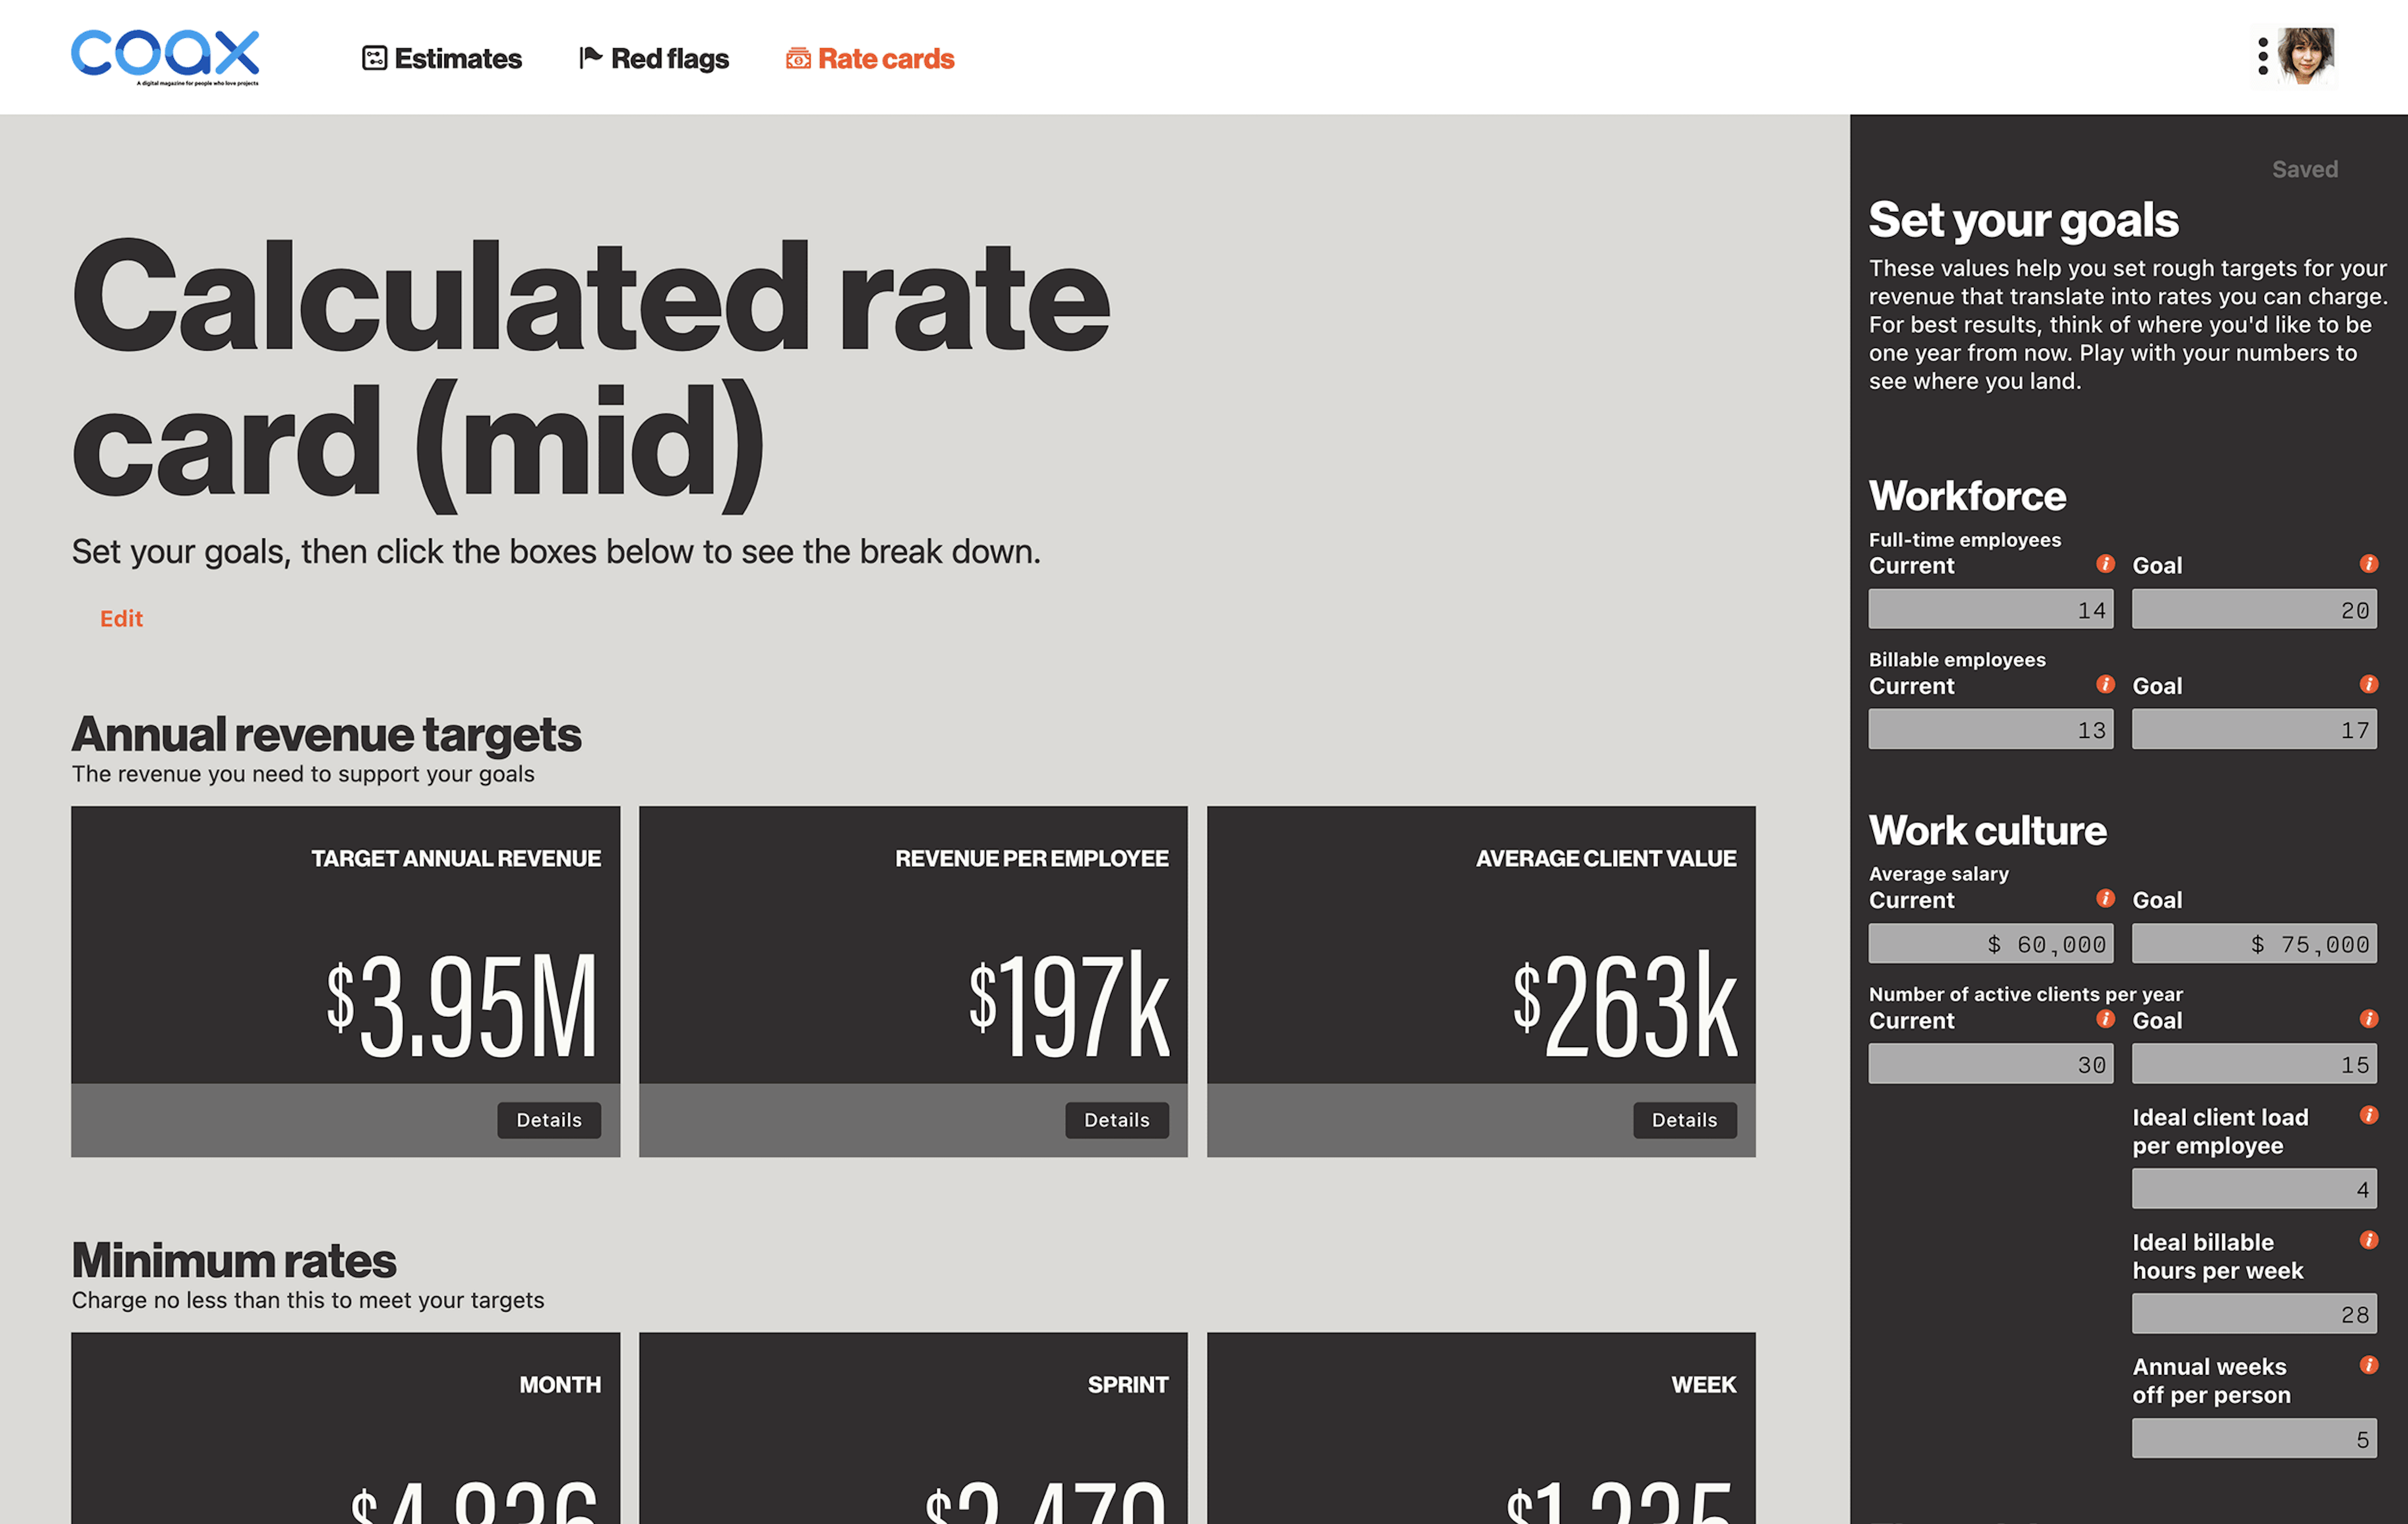View Details for Average Client Value
The height and width of the screenshot is (1524, 2408).
point(1684,1120)
